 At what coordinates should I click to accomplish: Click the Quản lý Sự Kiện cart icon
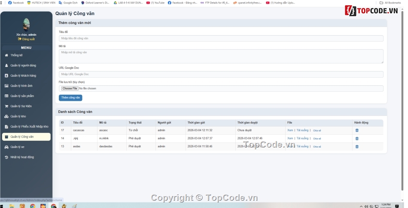pyautogui.click(x=6, y=106)
